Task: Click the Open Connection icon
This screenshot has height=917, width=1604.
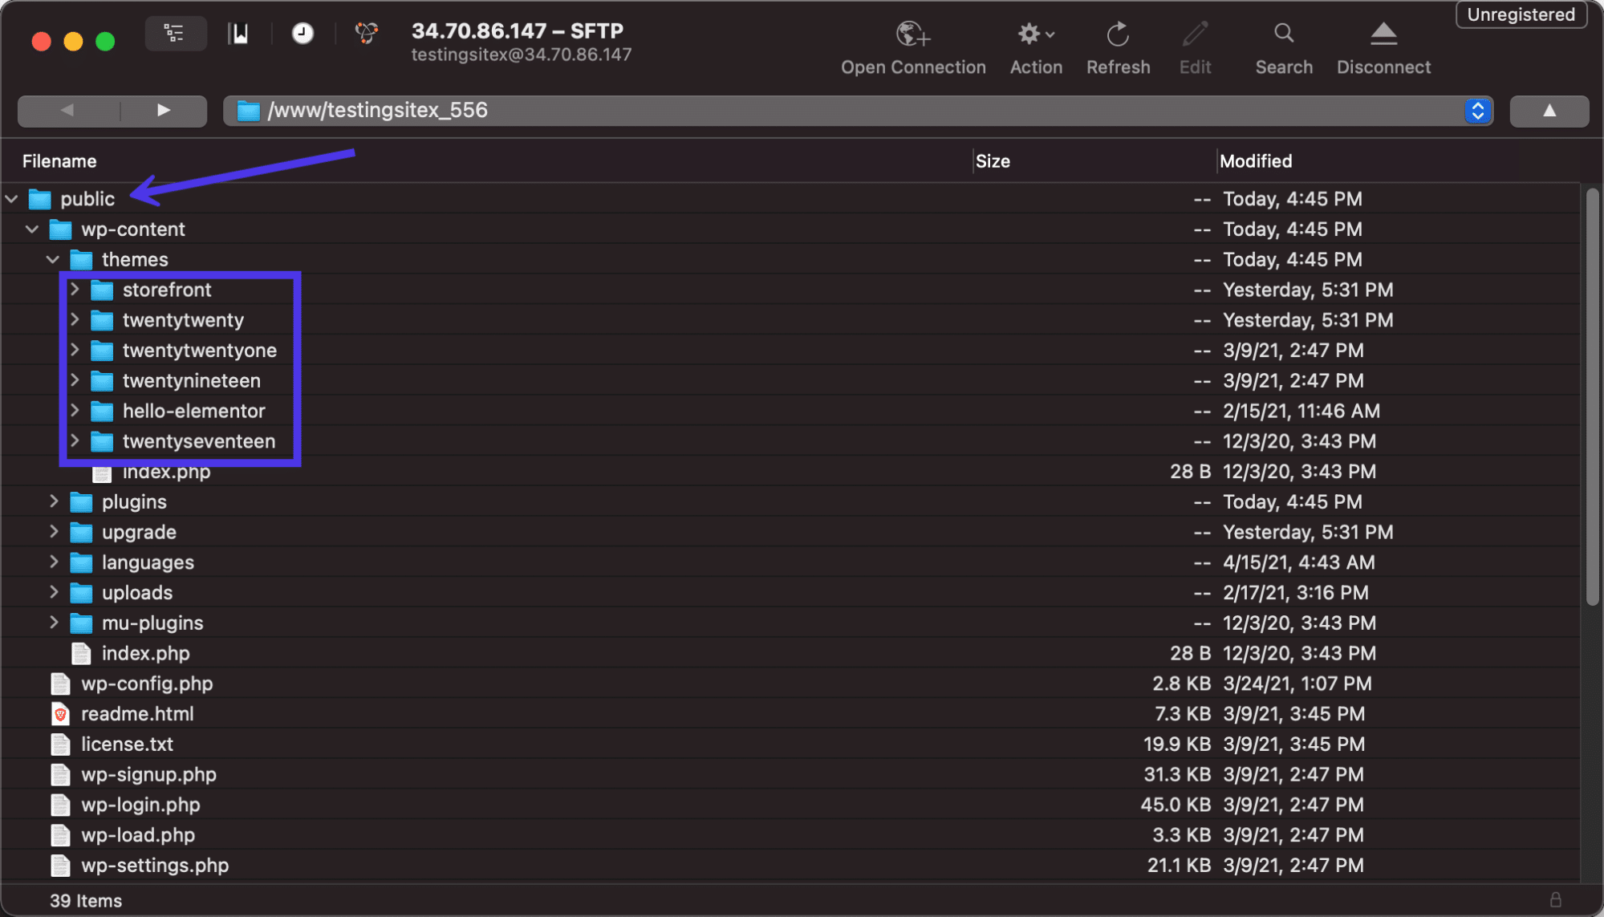Action: (x=912, y=32)
